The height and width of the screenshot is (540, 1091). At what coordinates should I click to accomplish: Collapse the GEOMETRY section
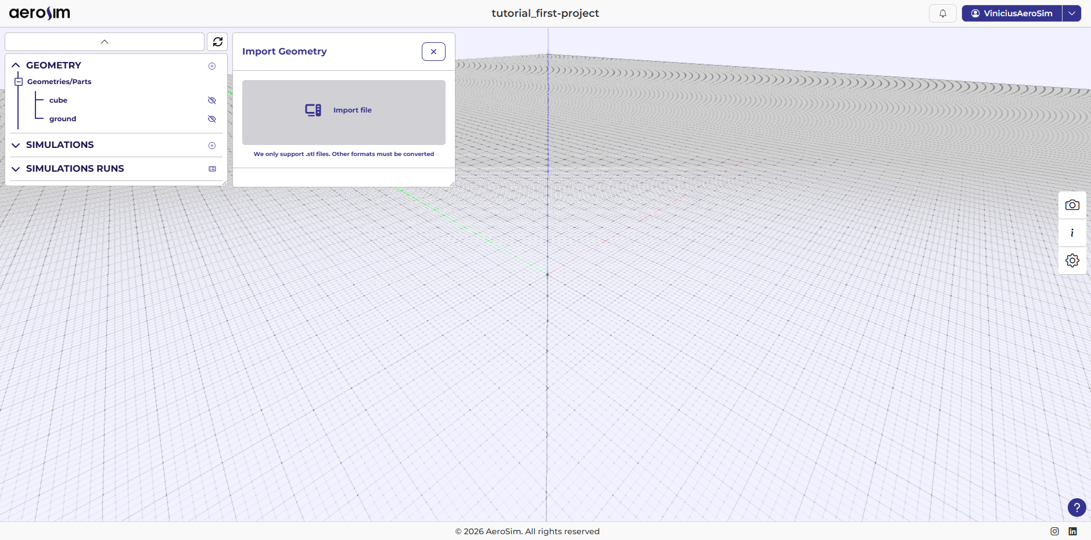15,65
